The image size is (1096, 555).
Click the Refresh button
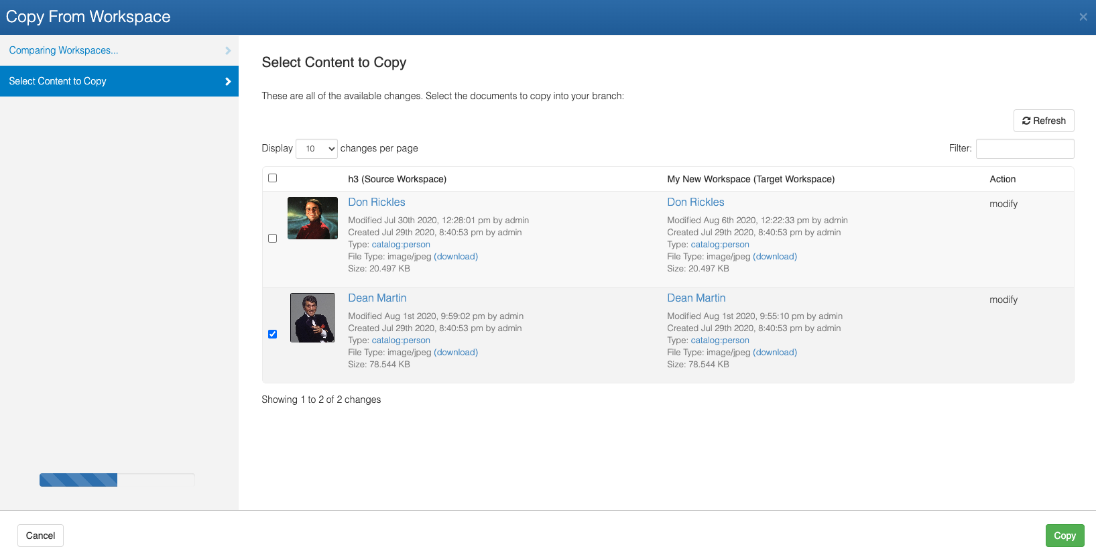pyautogui.click(x=1043, y=121)
